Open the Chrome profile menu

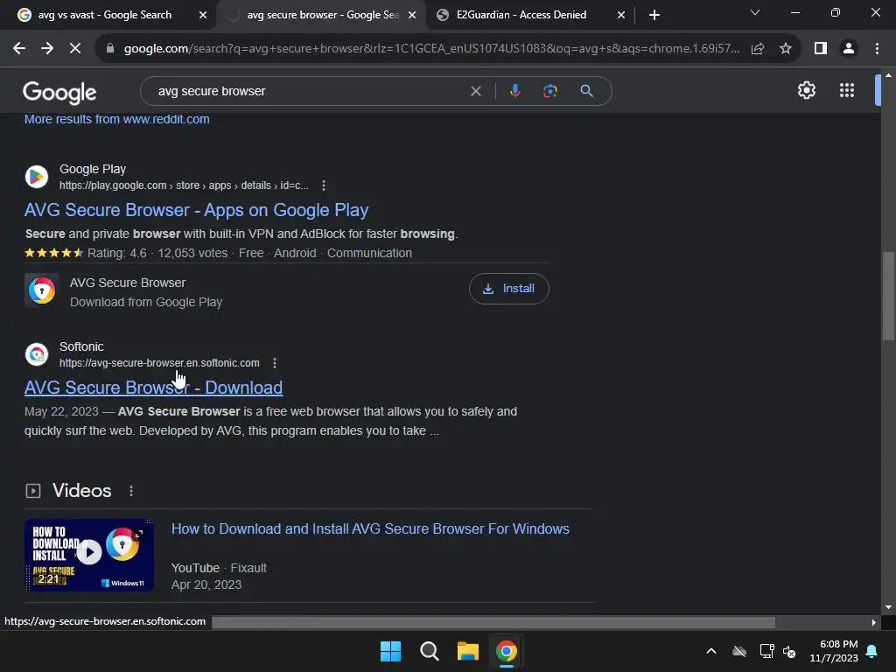[x=849, y=49]
